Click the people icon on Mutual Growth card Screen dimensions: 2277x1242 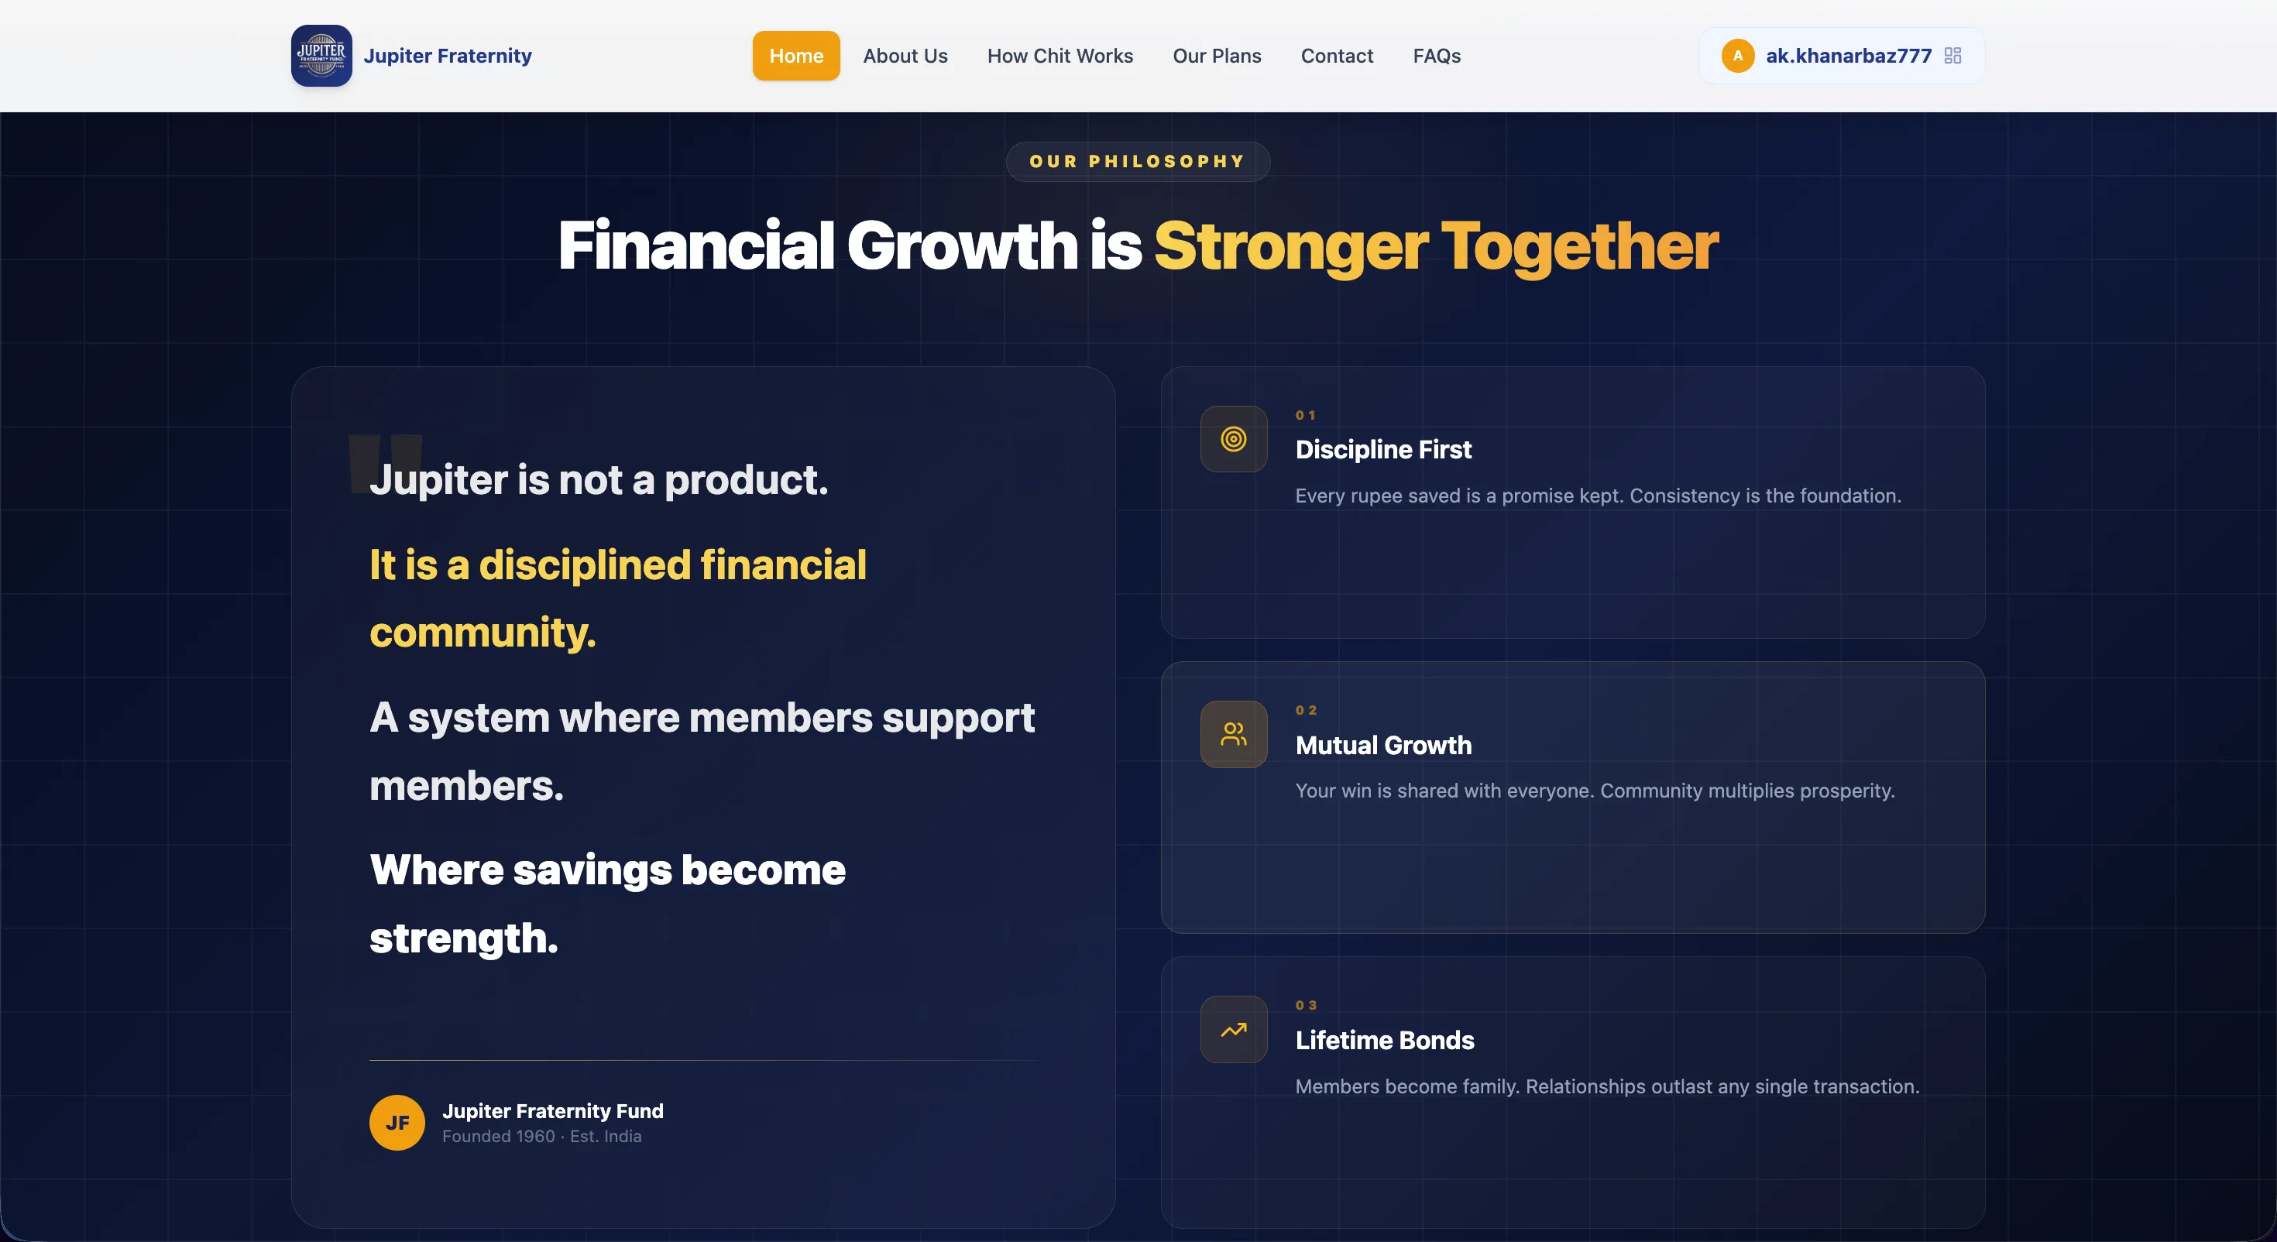(1233, 734)
